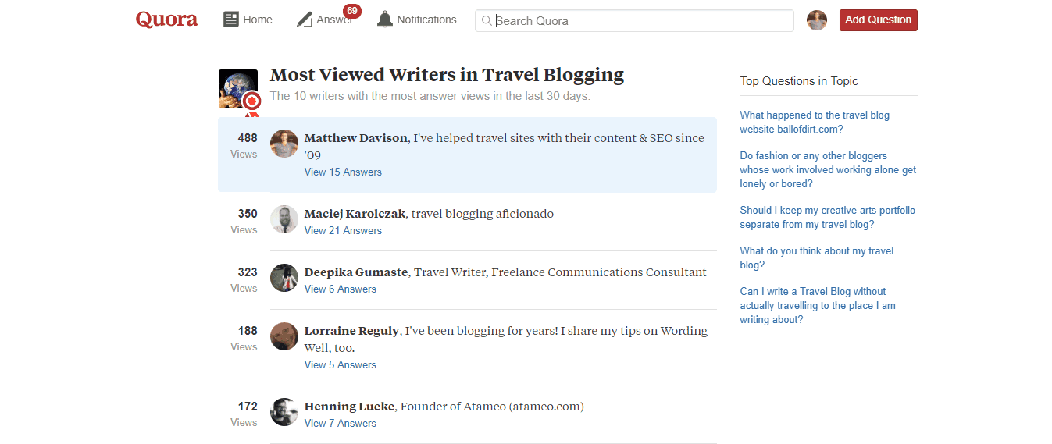The height and width of the screenshot is (444, 1052).
Task: Click the Travel Blogging topic globe image
Action: pyautogui.click(x=238, y=89)
